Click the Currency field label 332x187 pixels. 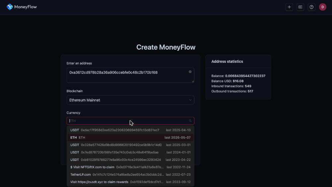point(74,113)
